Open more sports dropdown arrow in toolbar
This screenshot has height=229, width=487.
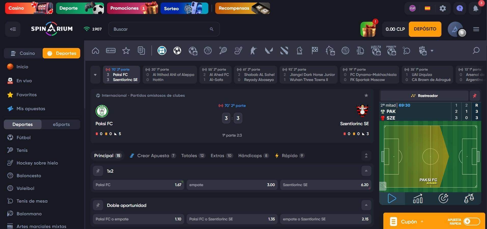click(x=432, y=51)
